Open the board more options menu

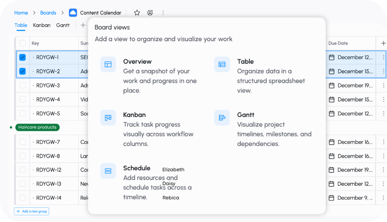(163, 13)
